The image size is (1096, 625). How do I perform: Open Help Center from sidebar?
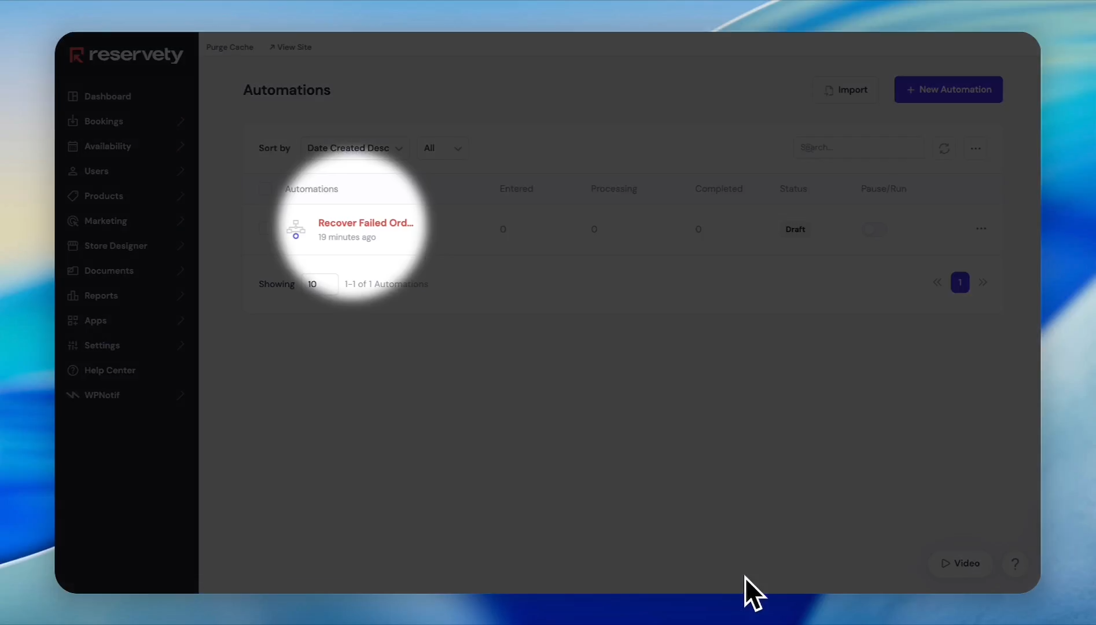click(110, 370)
